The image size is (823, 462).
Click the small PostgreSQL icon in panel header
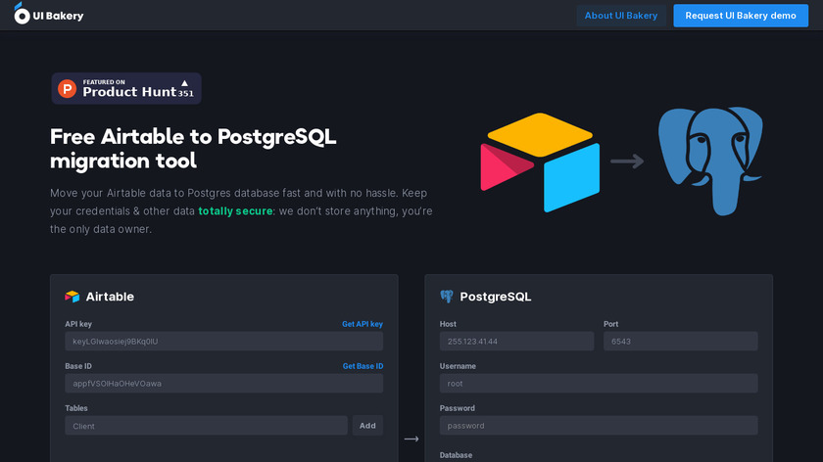pos(446,297)
